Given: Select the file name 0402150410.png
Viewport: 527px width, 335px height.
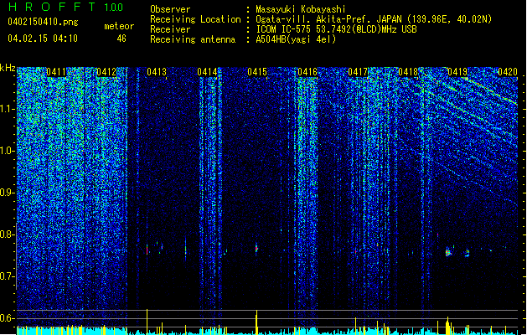Looking at the screenshot, I should 43,23.
